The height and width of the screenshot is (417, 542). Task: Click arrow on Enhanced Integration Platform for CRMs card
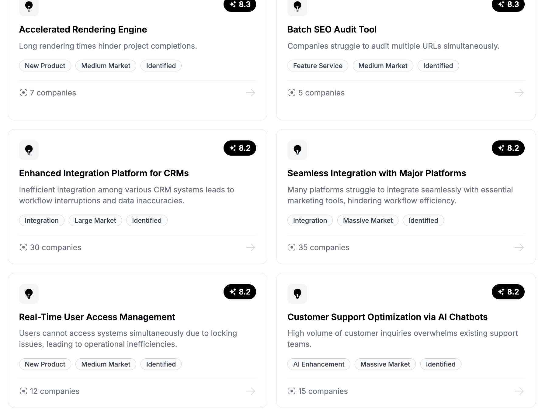[x=251, y=247]
